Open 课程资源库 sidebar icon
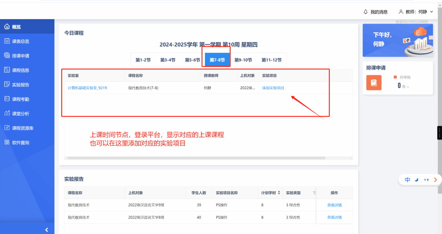 click(x=7, y=128)
